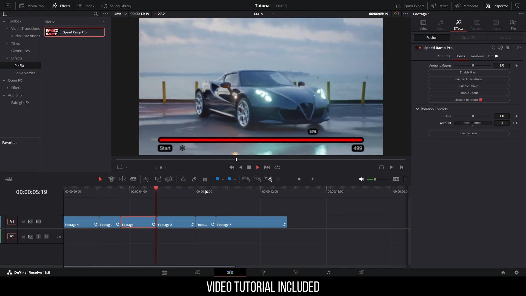Toggle timeline snapping magnet icon
Viewport: 526px width, 296px height.
(183, 179)
